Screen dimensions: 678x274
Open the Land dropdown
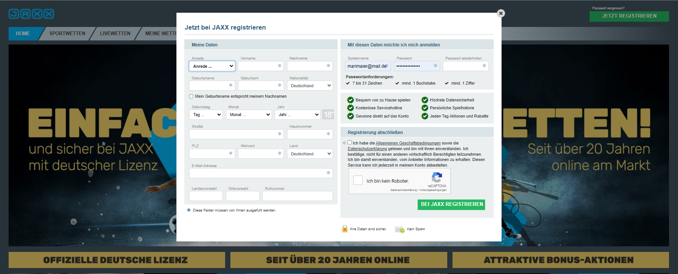pos(310,154)
